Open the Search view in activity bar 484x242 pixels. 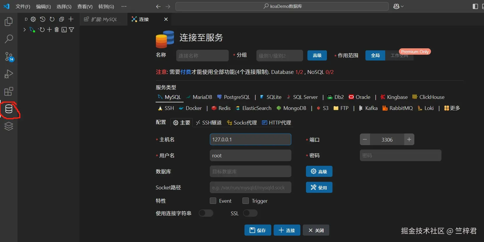click(x=9, y=39)
